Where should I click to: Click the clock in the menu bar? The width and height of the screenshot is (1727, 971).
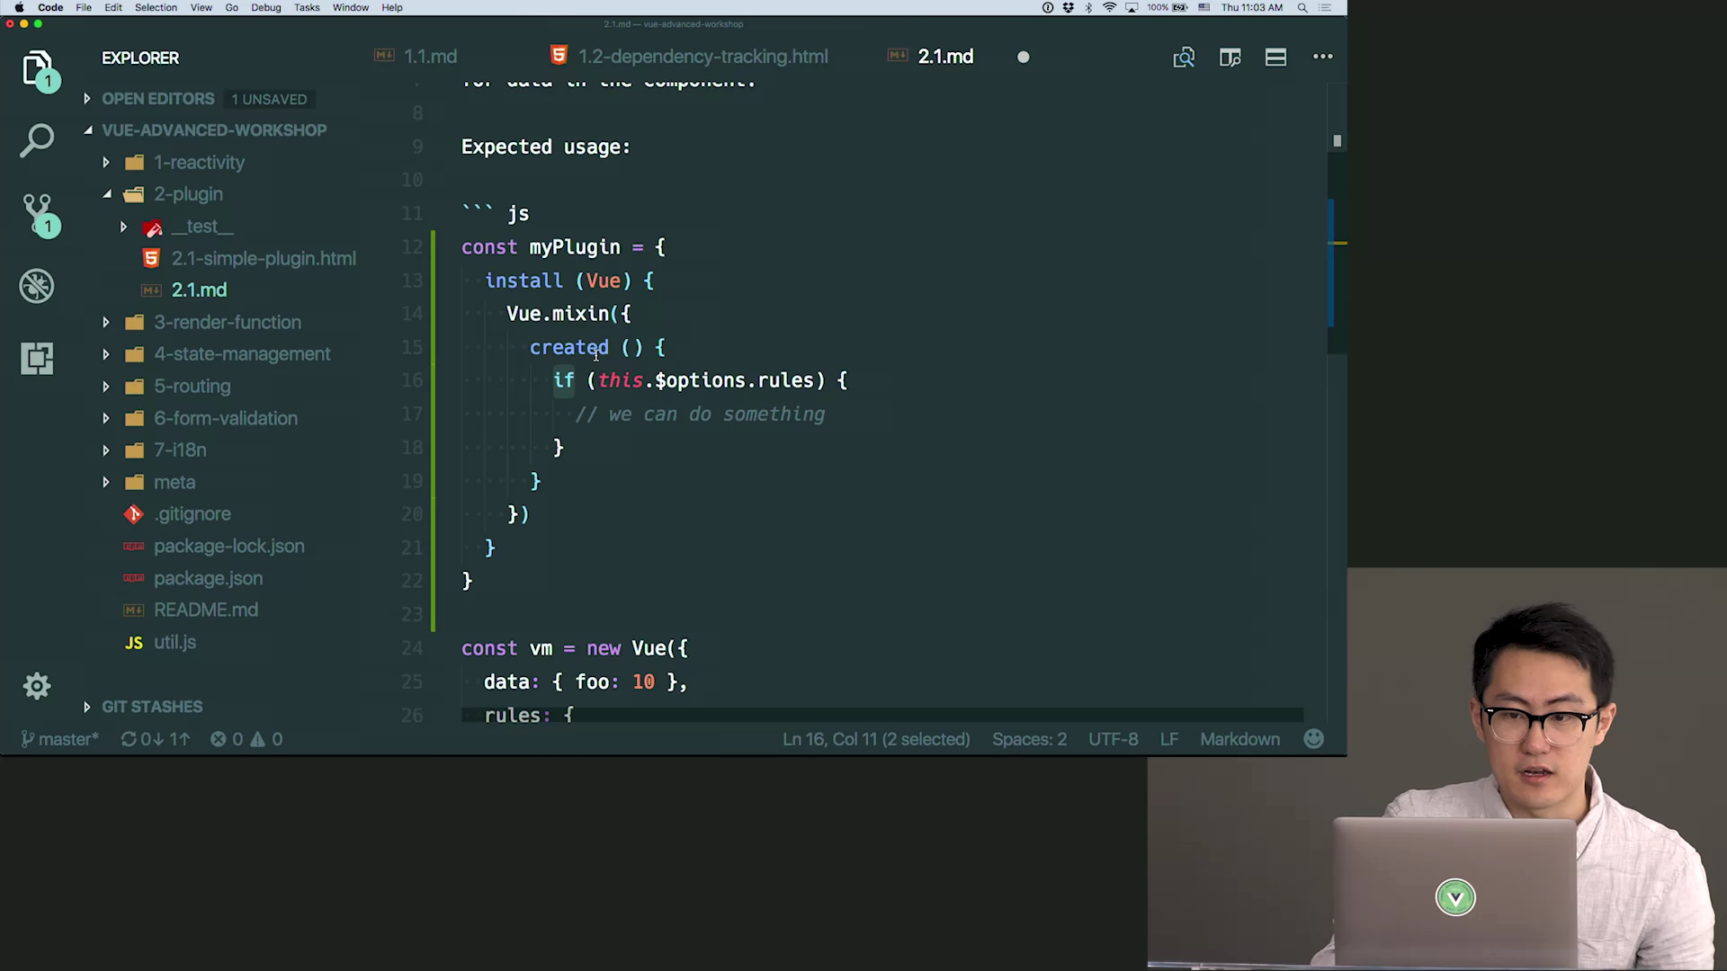point(1251,7)
